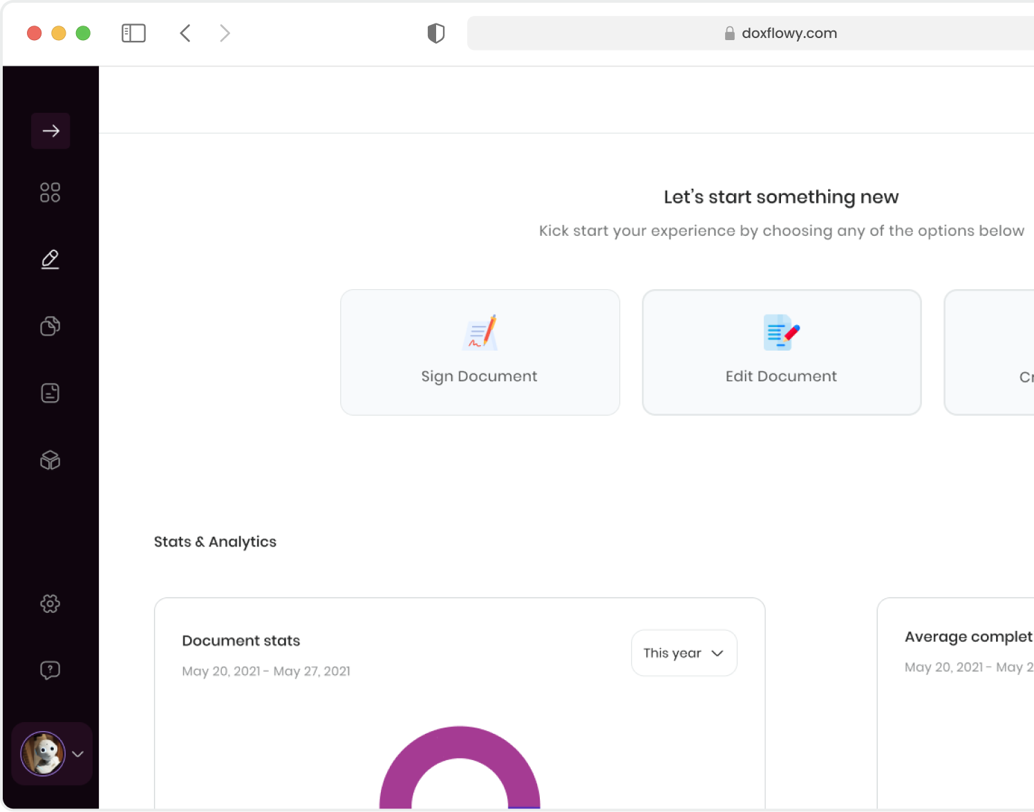Image resolution: width=1034 pixels, height=812 pixels.
Task: Open the help question bubble icon
Action: pos(50,670)
